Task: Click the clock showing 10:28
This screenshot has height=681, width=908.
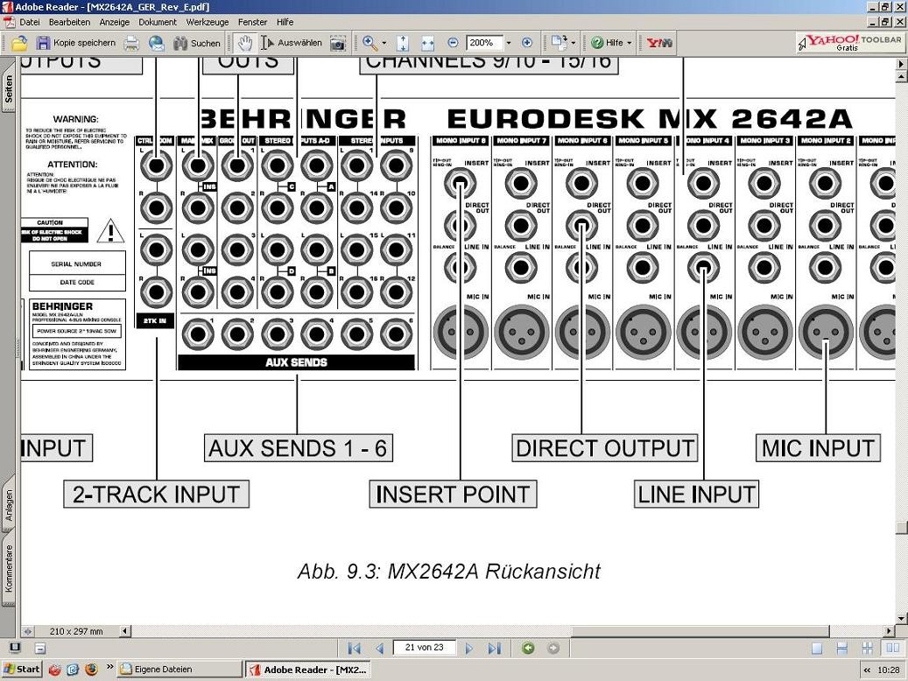Action: coord(889,670)
